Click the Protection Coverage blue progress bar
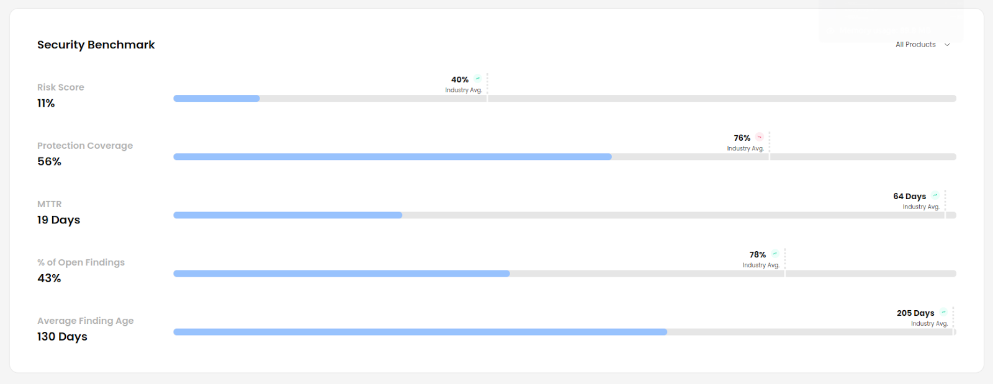Screen dimensions: 993x384 [x=392, y=156]
